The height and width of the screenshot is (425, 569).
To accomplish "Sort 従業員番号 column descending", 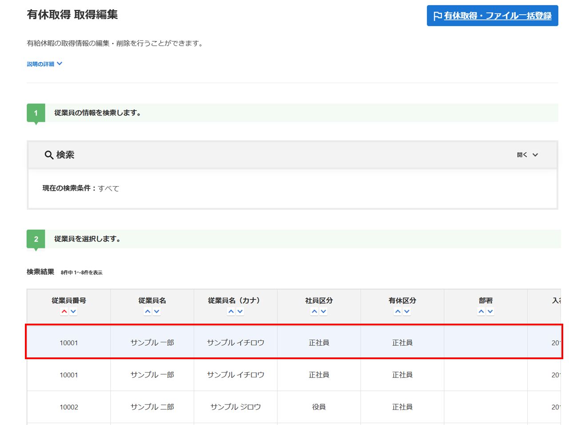I will 73,312.
